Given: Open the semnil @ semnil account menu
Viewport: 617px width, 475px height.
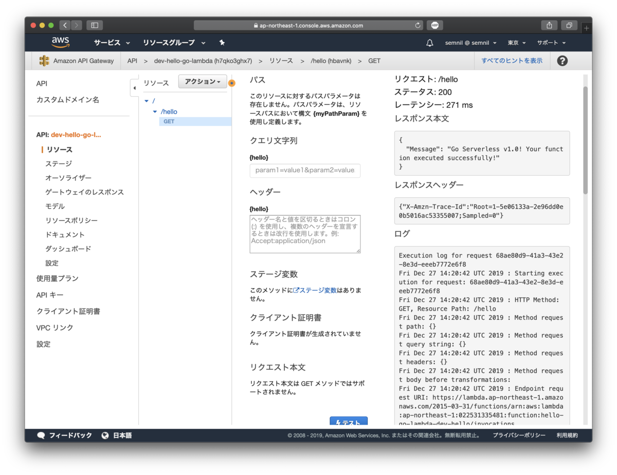Looking at the screenshot, I should pyautogui.click(x=471, y=43).
